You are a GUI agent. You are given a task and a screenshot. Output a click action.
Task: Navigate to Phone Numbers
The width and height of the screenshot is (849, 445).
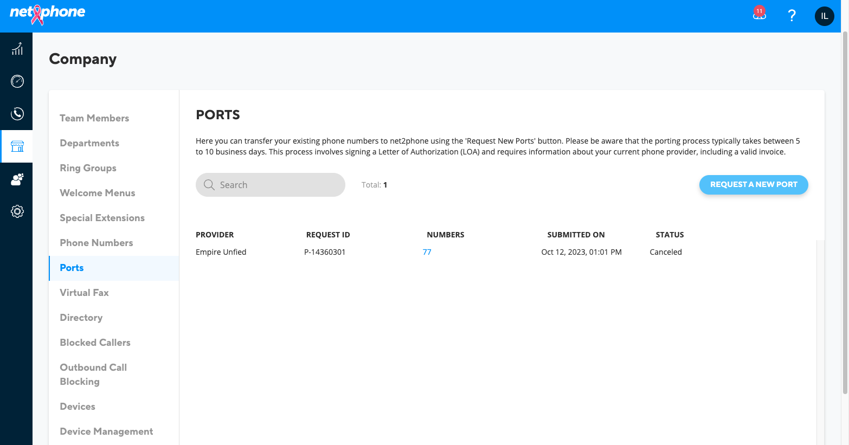[97, 243]
